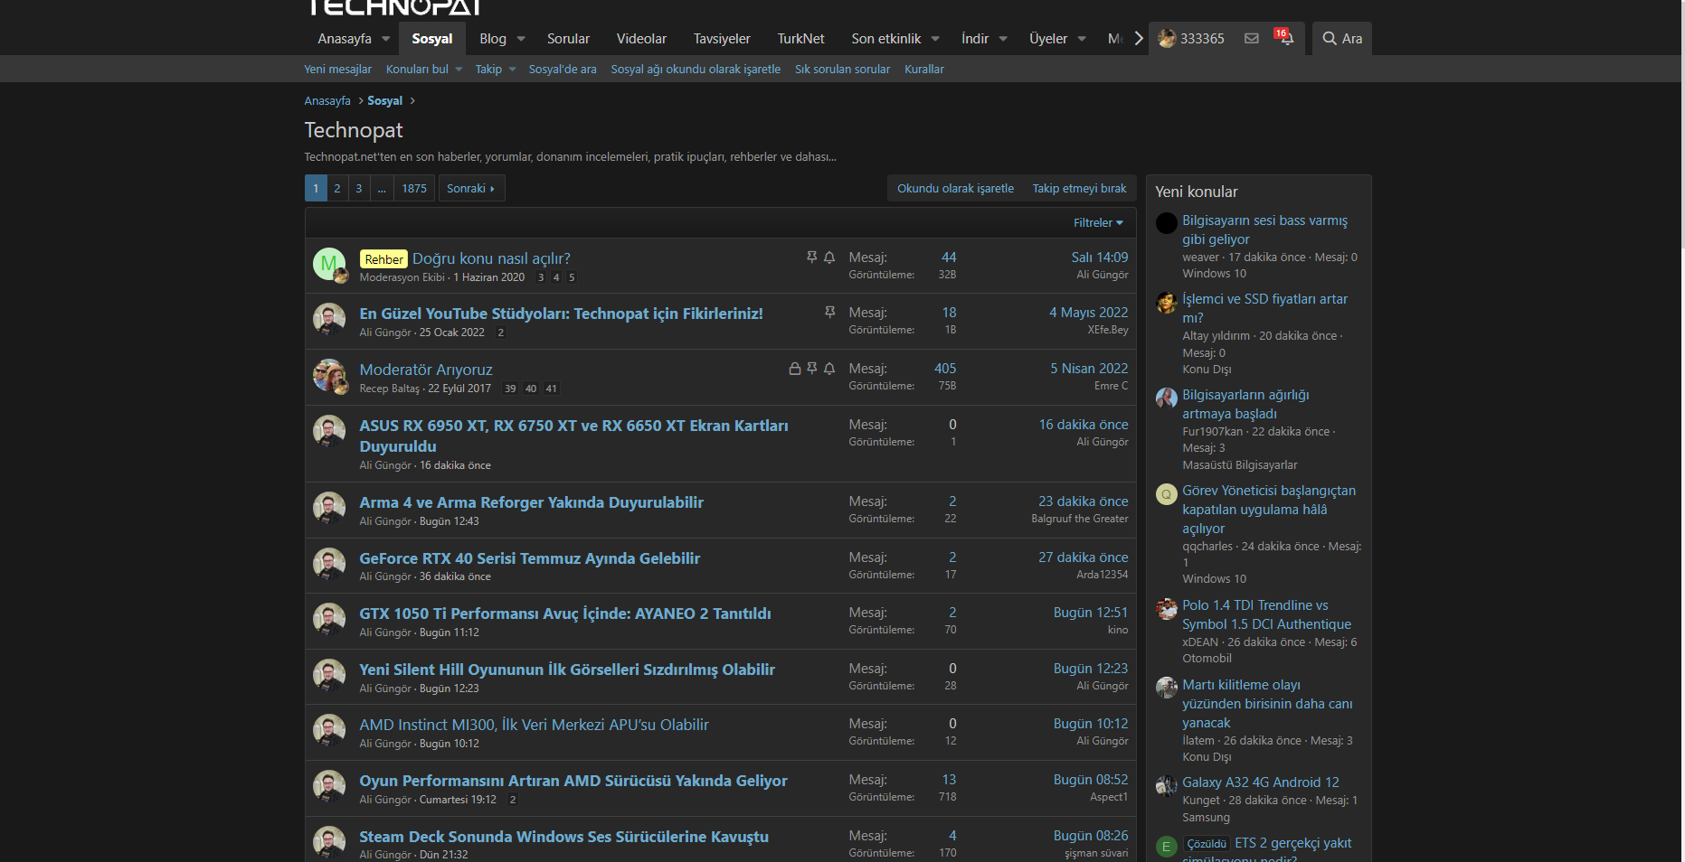The width and height of the screenshot is (1685, 862).
Task: Jump to page 41 of Moderatör Arıyoruz
Action: click(x=552, y=389)
